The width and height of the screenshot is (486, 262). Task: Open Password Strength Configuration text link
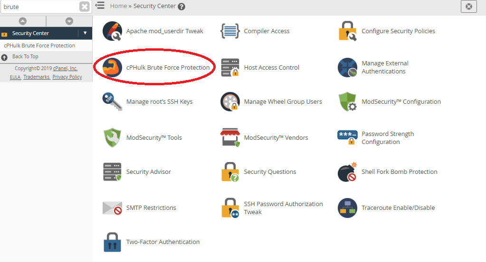[x=388, y=138]
